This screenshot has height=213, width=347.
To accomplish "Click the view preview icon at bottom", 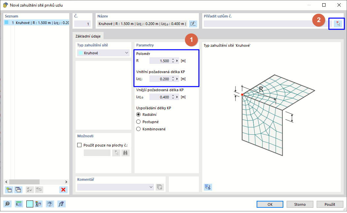I will tap(50, 204).
